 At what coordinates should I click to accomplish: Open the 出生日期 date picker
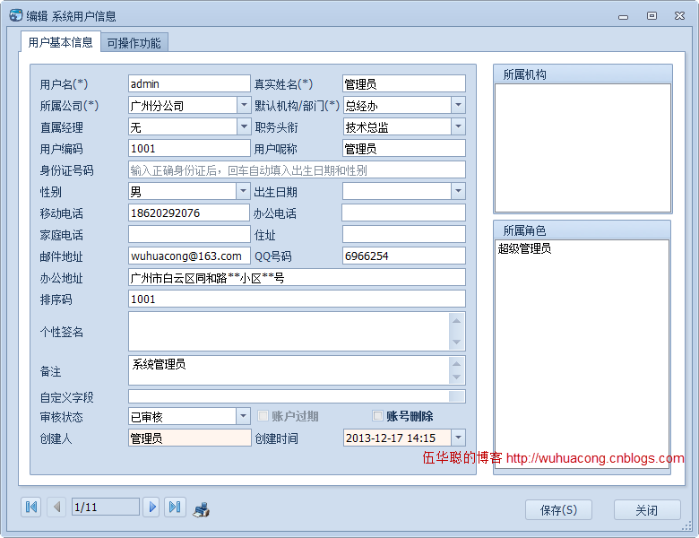(x=458, y=191)
